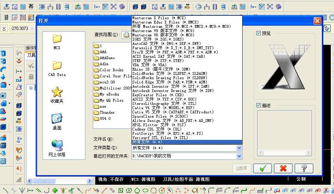Open the MCX shortcut folder in places bar
This screenshot has width=334, height=194.
[x=57, y=42]
